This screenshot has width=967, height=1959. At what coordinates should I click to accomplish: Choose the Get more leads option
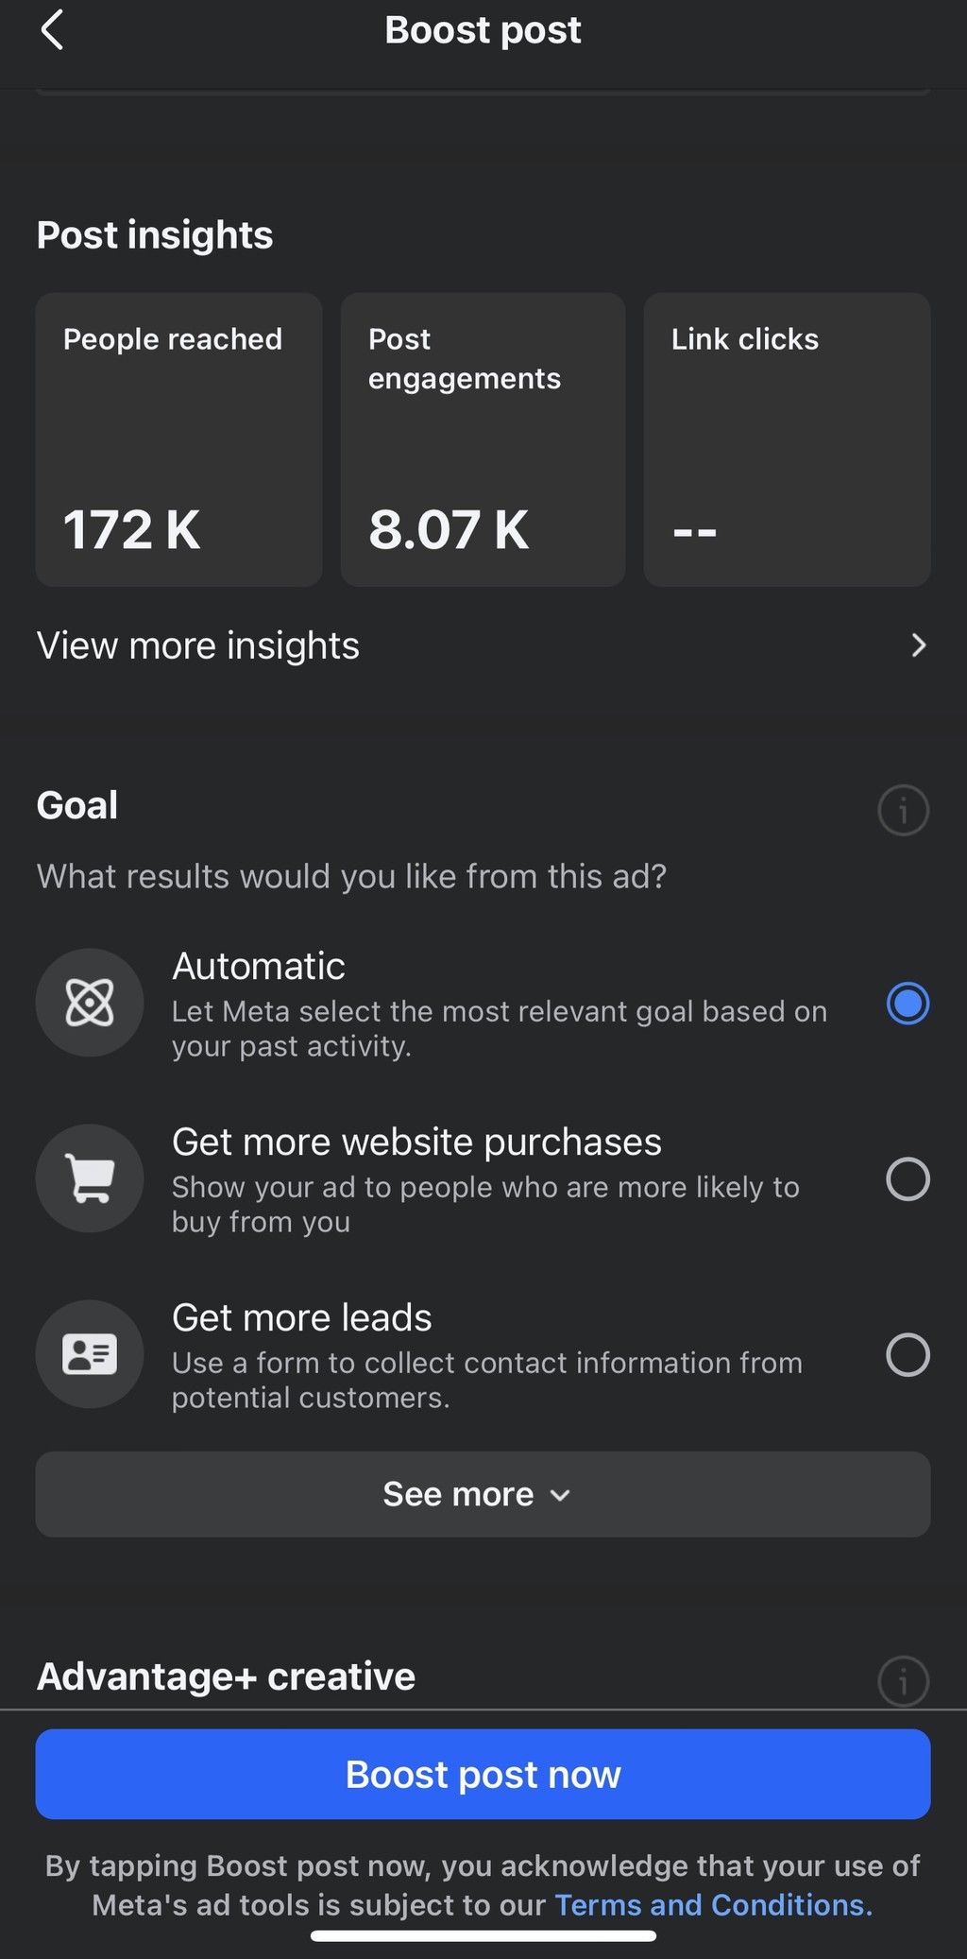[x=302, y=1318]
